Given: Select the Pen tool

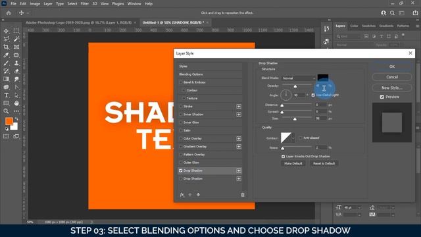Looking at the screenshot, I should 16,87.
